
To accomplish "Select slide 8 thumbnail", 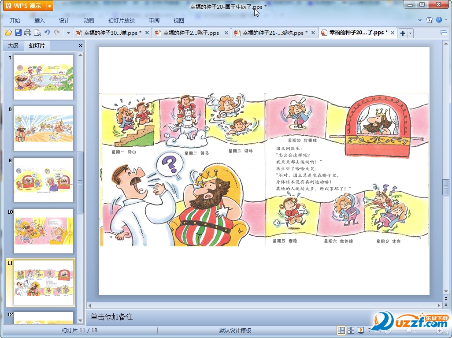I will click(x=44, y=128).
